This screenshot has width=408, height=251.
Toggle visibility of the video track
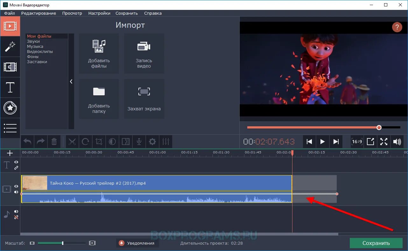pyautogui.click(x=16, y=186)
